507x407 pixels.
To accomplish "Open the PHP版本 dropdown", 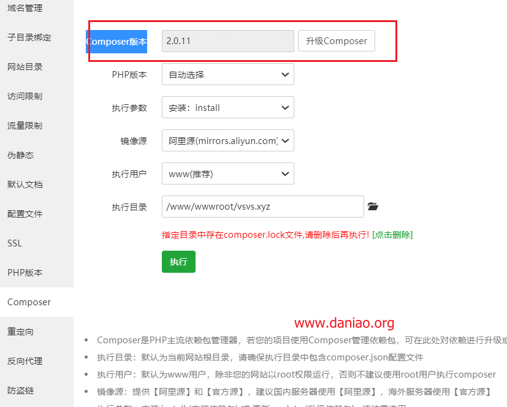I will [x=227, y=75].
